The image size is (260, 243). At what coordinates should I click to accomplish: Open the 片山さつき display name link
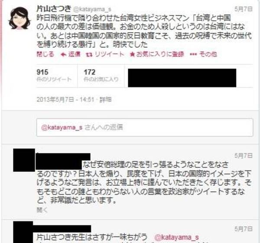(54, 9)
